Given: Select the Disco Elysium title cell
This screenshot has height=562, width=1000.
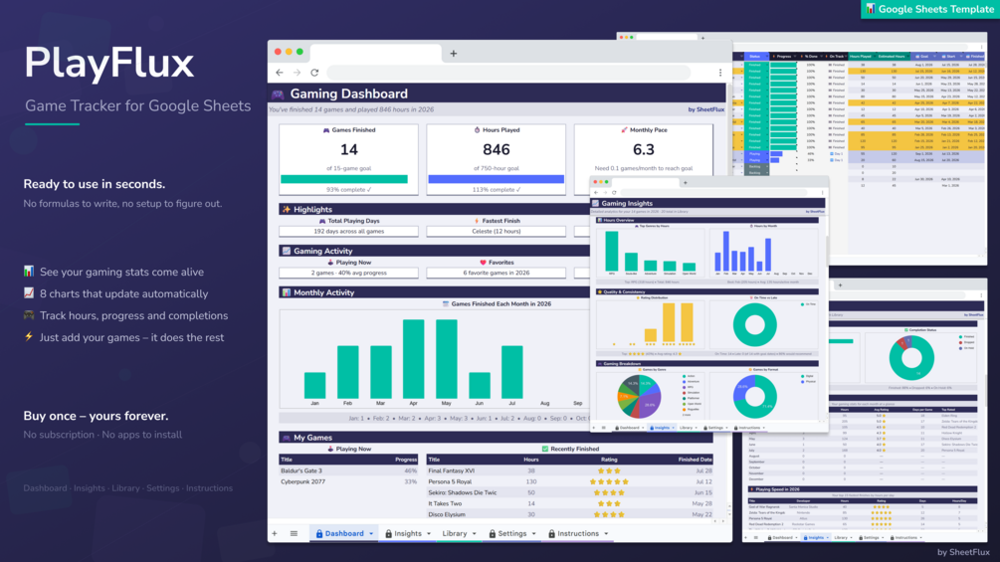Looking at the screenshot, I should [x=447, y=514].
